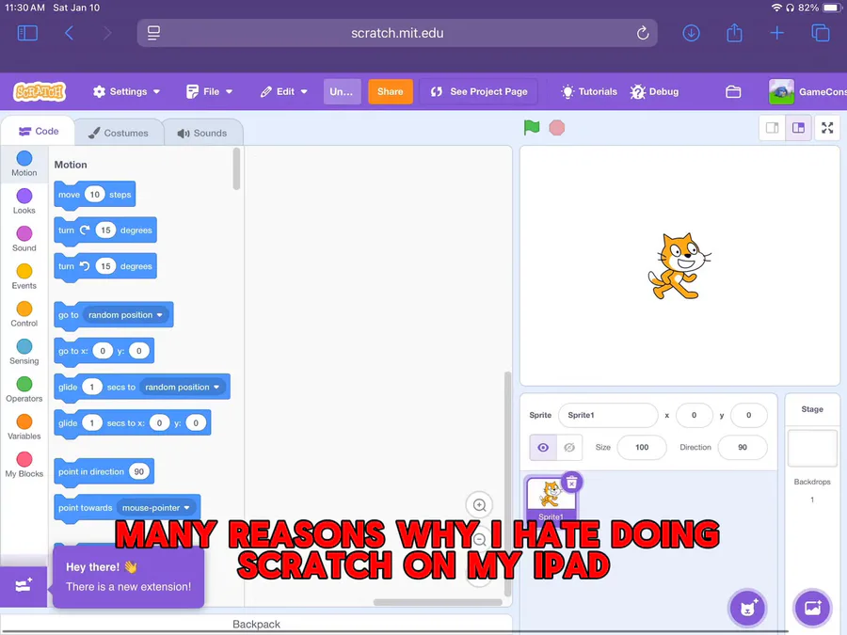Click the move 10 steps block
This screenshot has width=847, height=635.
pyautogui.click(x=94, y=195)
